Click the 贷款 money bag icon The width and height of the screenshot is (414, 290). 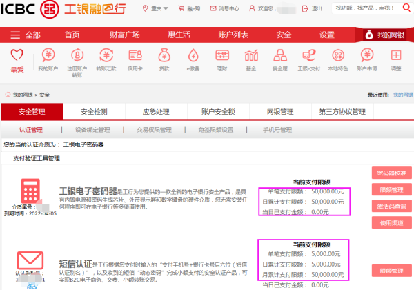[x=164, y=55]
